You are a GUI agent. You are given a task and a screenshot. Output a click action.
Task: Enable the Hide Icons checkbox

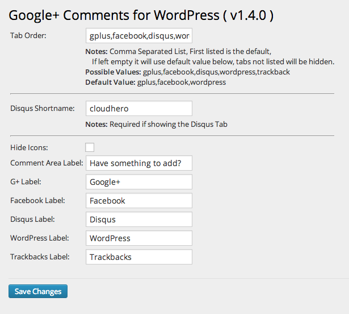pyautogui.click(x=90, y=147)
